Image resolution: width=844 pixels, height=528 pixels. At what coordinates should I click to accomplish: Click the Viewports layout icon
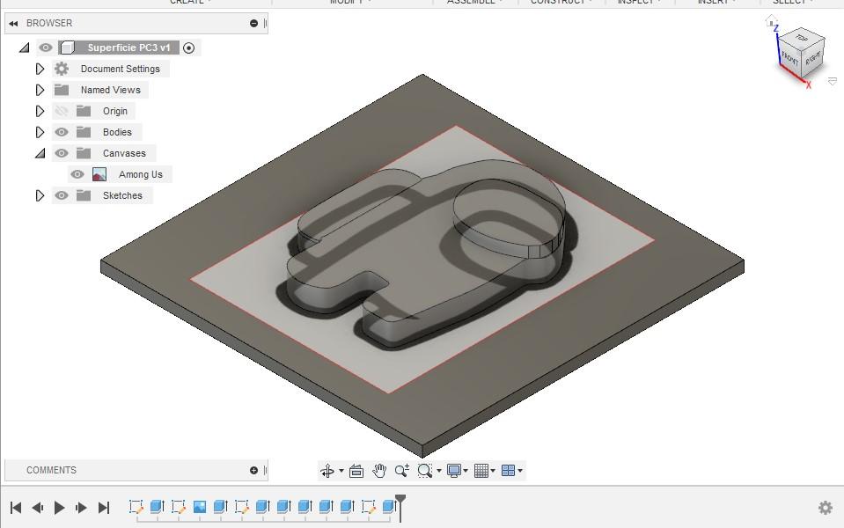508,471
